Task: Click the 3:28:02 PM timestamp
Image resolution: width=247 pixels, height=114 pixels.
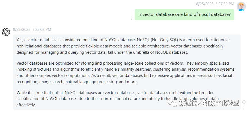Action: (32, 29)
